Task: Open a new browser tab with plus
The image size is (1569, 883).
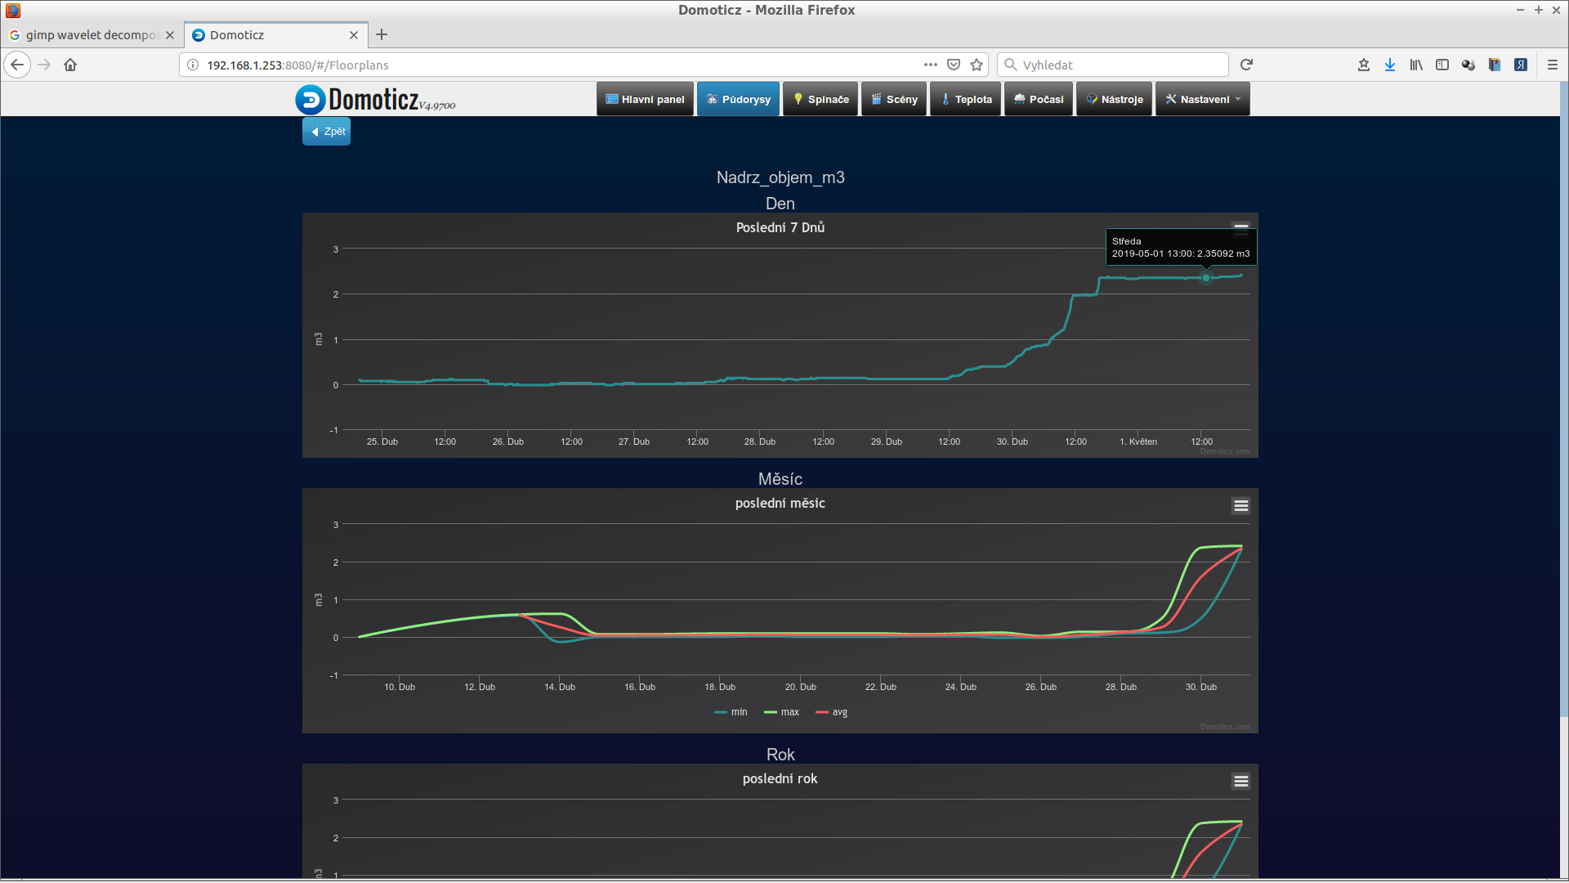Action: [382, 34]
